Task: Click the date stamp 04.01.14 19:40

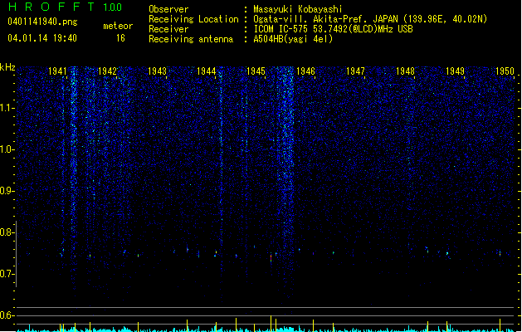Action: 42,38
